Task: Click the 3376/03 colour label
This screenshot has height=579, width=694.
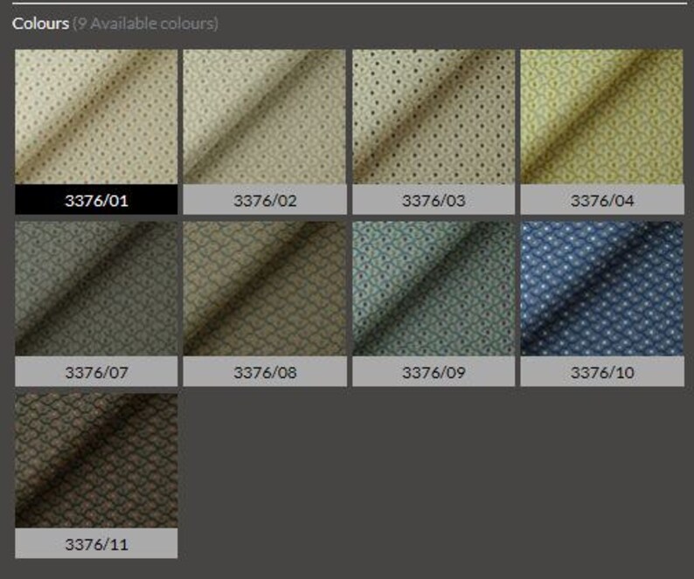Action: point(434,200)
